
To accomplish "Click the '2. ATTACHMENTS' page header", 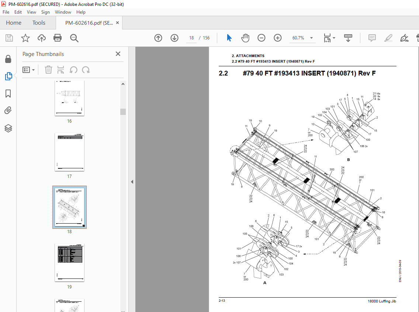I will click(248, 56).
